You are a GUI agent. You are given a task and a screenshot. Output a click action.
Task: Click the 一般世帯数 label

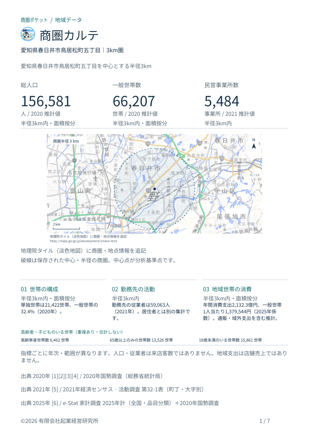(127, 85)
